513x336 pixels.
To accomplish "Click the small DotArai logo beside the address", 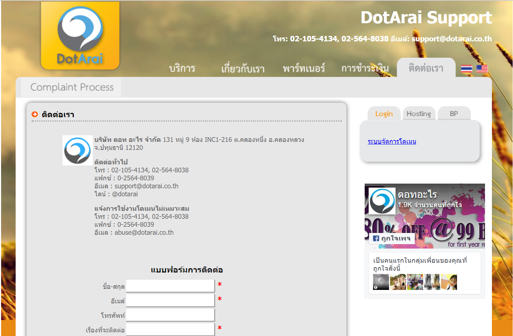I will 77,150.
